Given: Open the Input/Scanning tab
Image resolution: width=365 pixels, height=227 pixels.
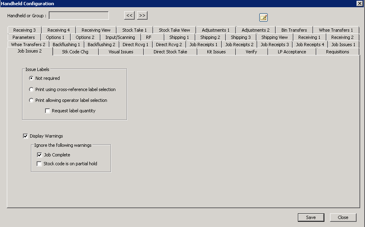Looking at the screenshot, I should [120, 37].
